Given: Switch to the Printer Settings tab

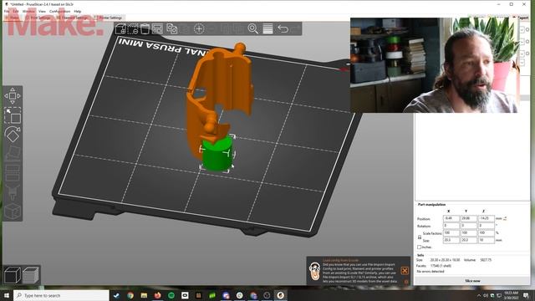Looking at the screenshot, I should 110,18.
